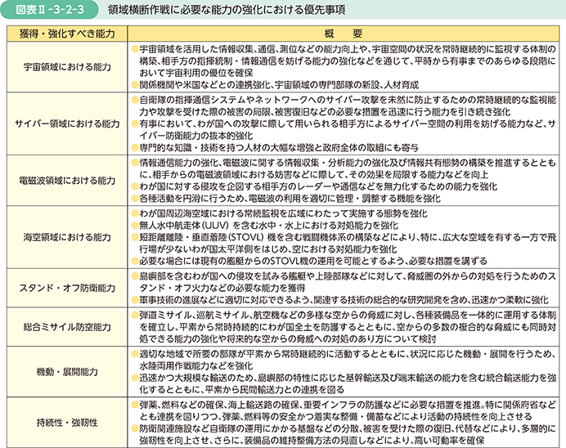
Task: Click the line starting 処できる能力の強化や将来的な
Action: point(288,338)
